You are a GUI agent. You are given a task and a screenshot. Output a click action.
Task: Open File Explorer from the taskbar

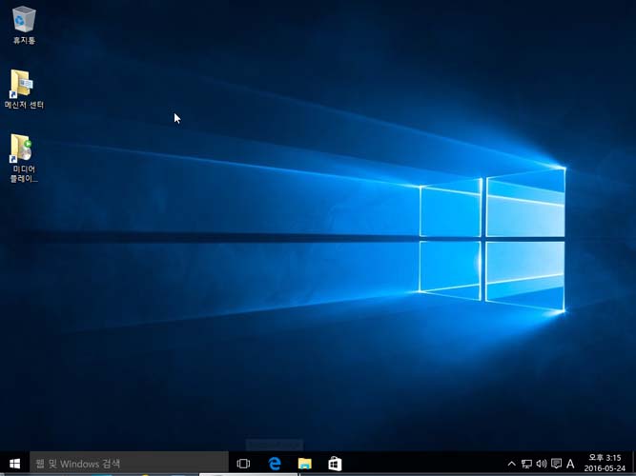tap(305, 464)
